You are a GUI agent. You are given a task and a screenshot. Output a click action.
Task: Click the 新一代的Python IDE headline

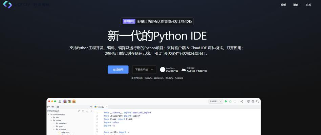pos(157,36)
